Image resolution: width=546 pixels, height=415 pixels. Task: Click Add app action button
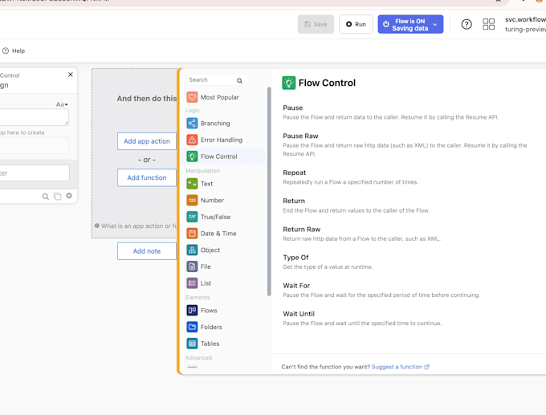coord(147,141)
